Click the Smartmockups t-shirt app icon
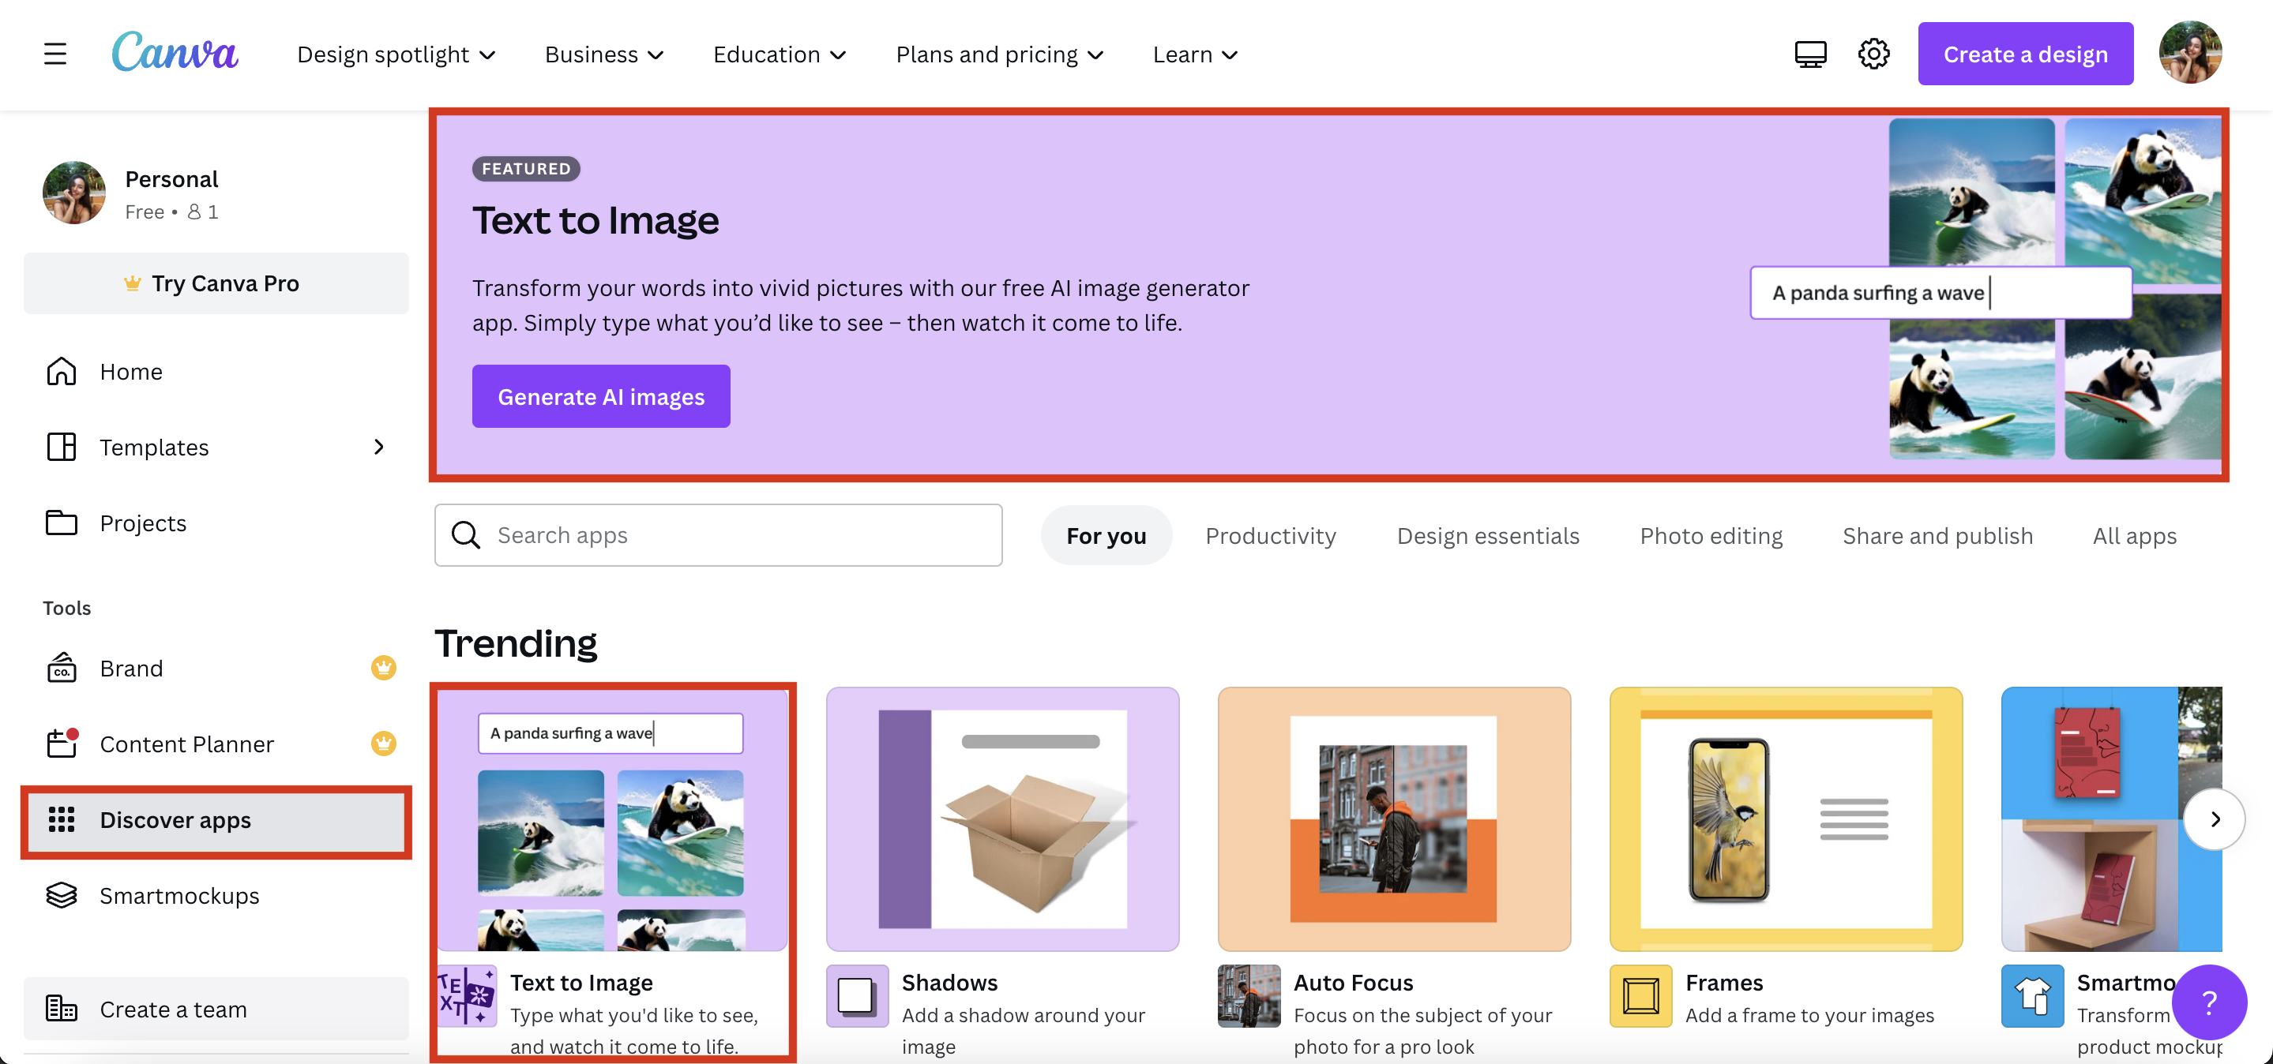Viewport: 2273px width, 1064px height. click(x=2032, y=996)
